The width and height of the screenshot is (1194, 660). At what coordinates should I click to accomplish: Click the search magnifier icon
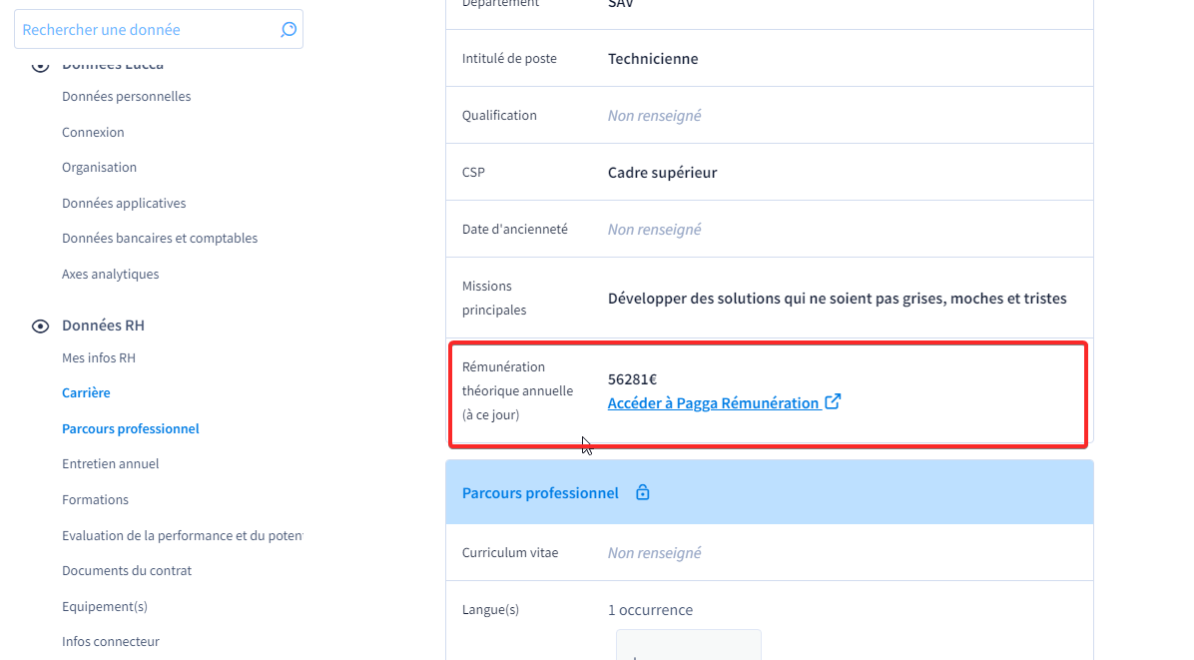pyautogui.click(x=288, y=30)
